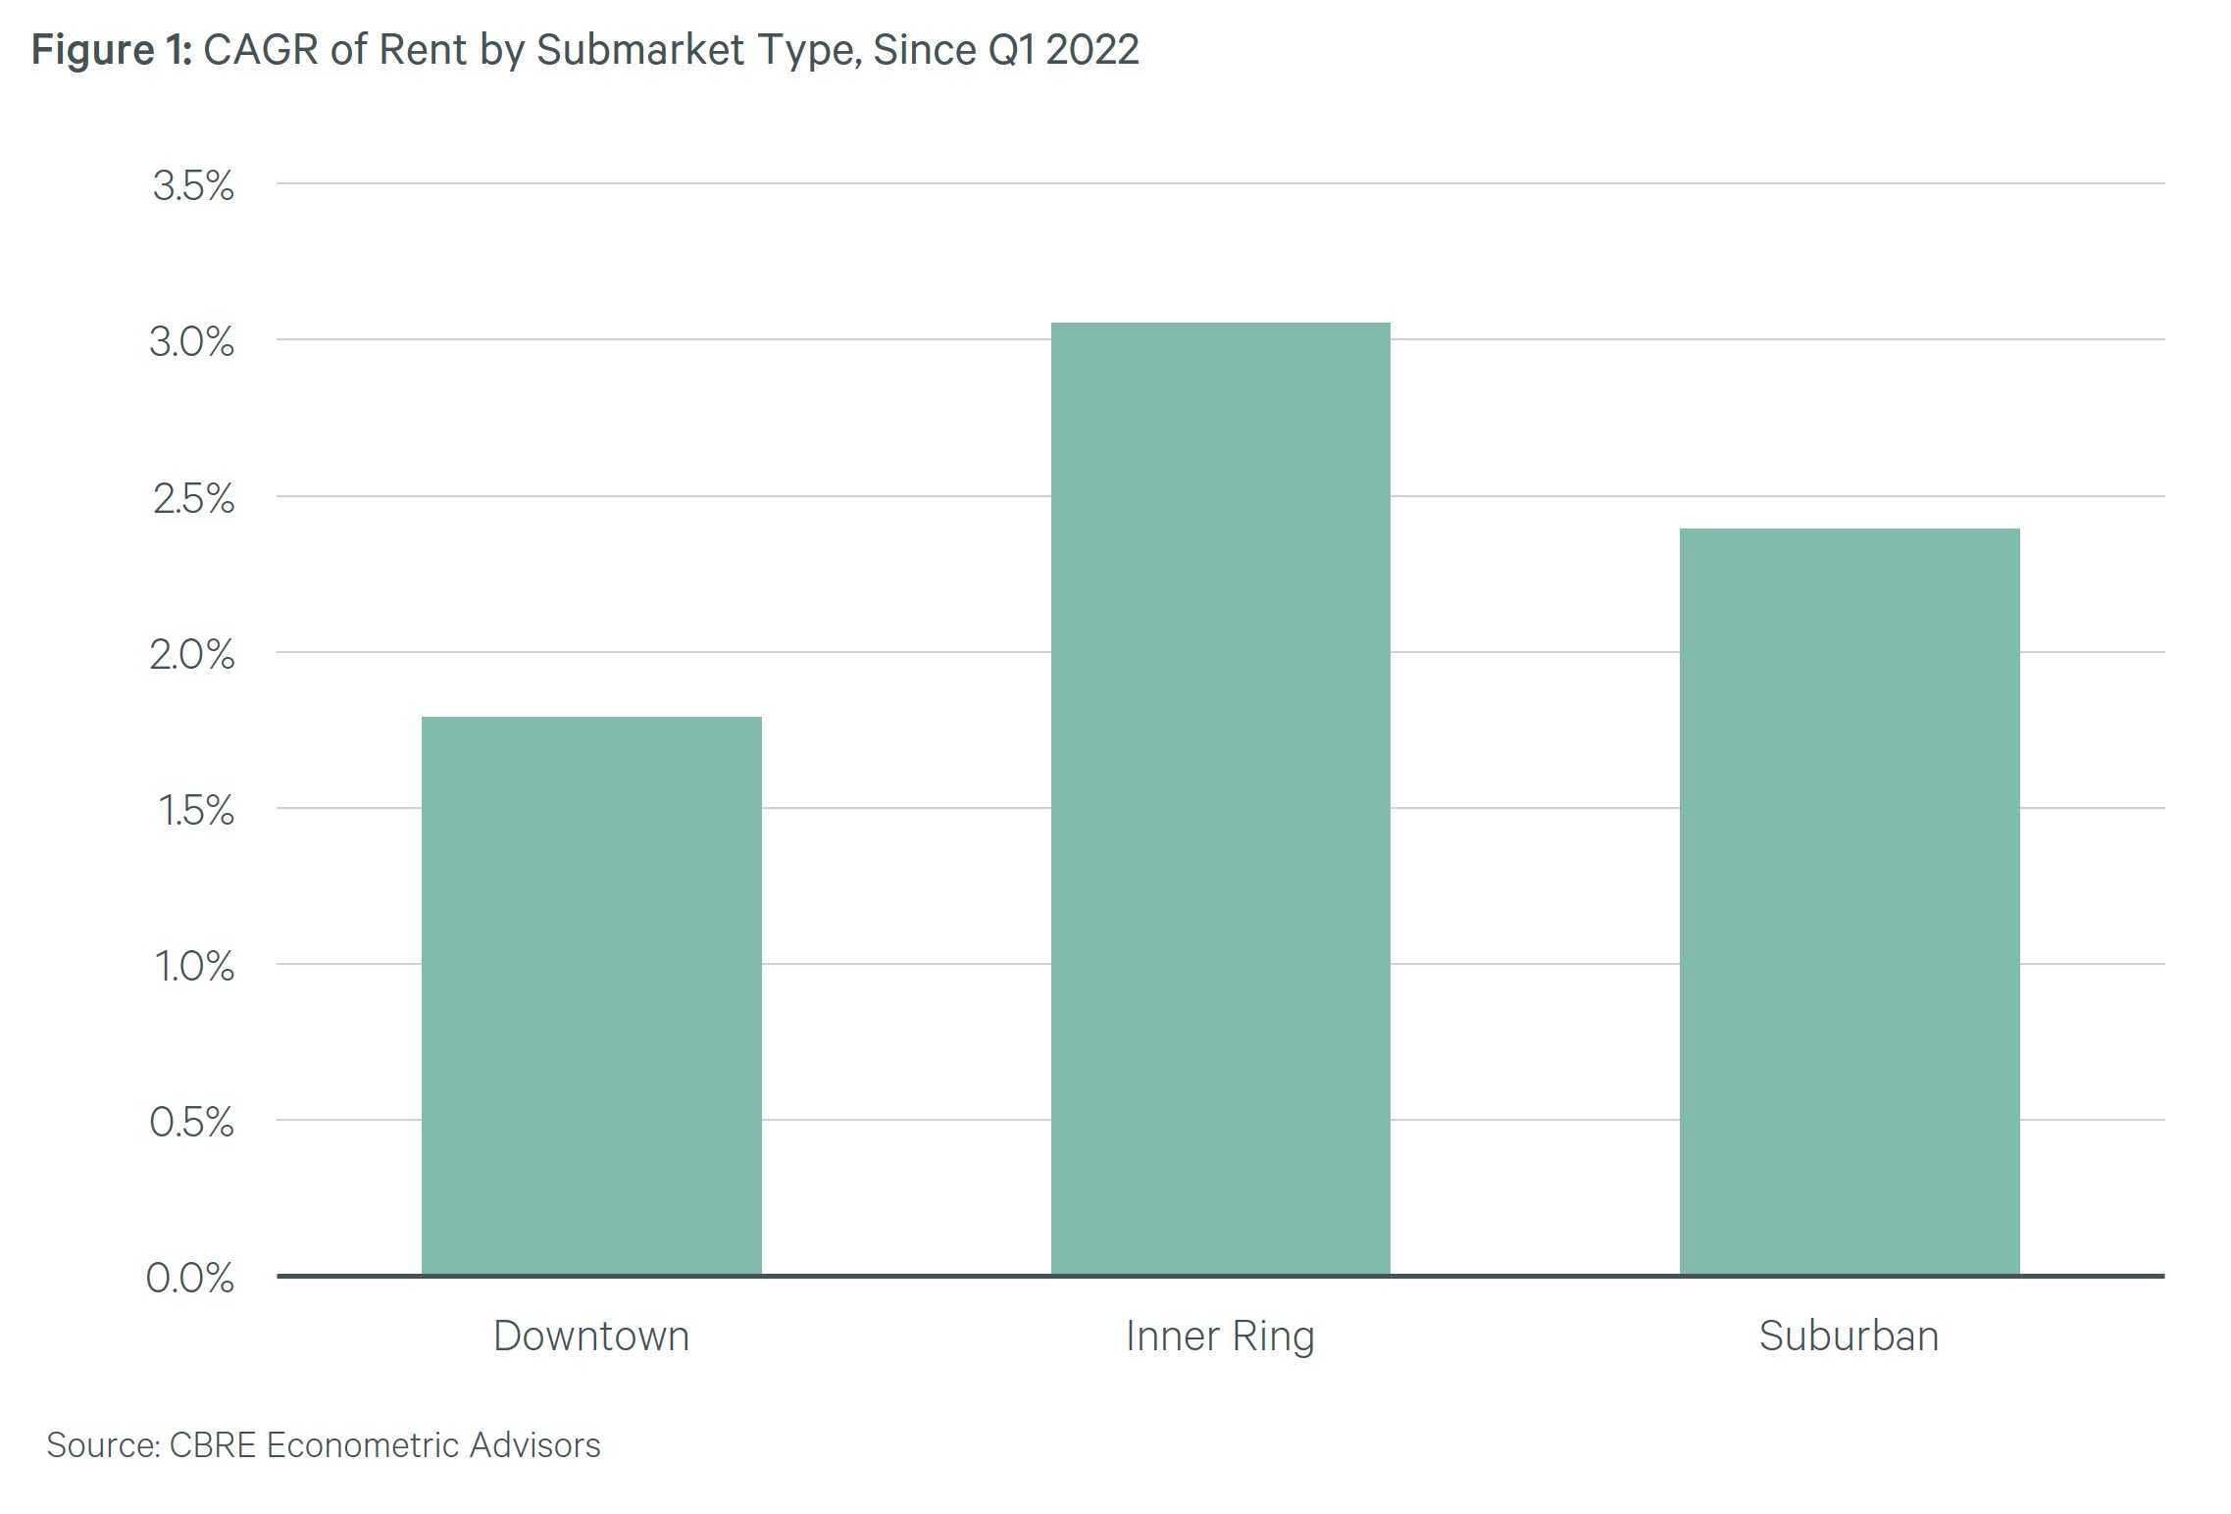Click the Suburban x-axis label

(x=1849, y=1336)
